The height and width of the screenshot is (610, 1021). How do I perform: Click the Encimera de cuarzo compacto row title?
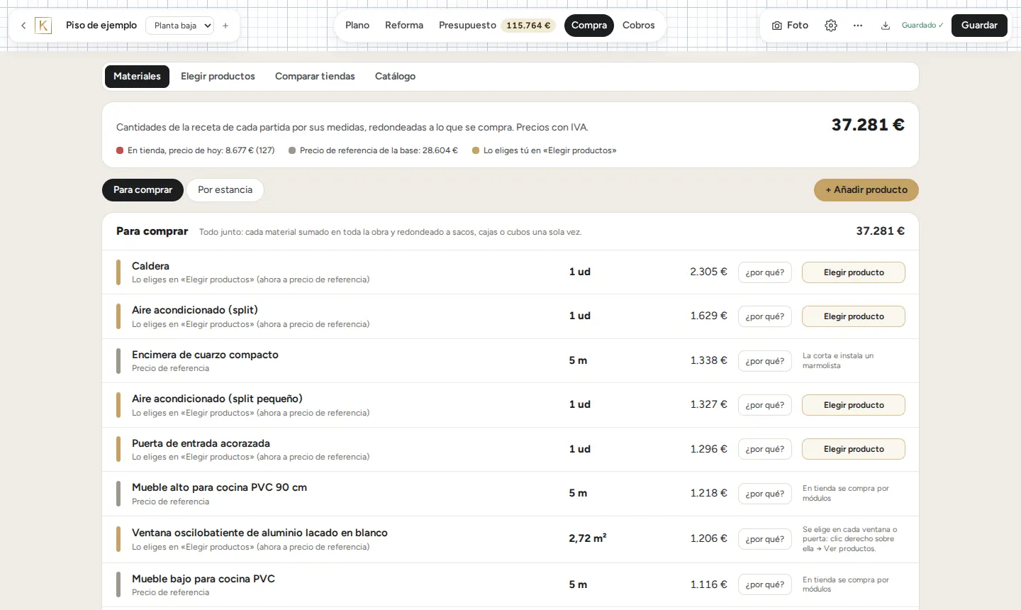[205, 355]
